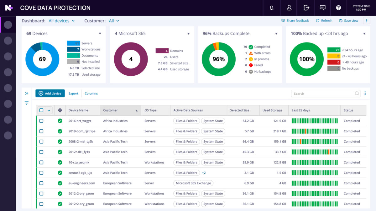Open the notifications bell icon
Image resolution: width=376 pixels, height=211 pixels.
pyautogui.click(x=271, y=8)
